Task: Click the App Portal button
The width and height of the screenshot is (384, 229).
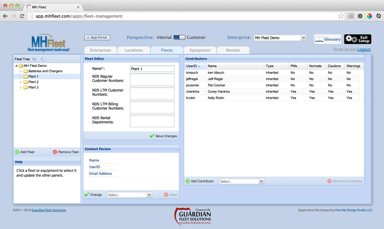Action: (97, 38)
